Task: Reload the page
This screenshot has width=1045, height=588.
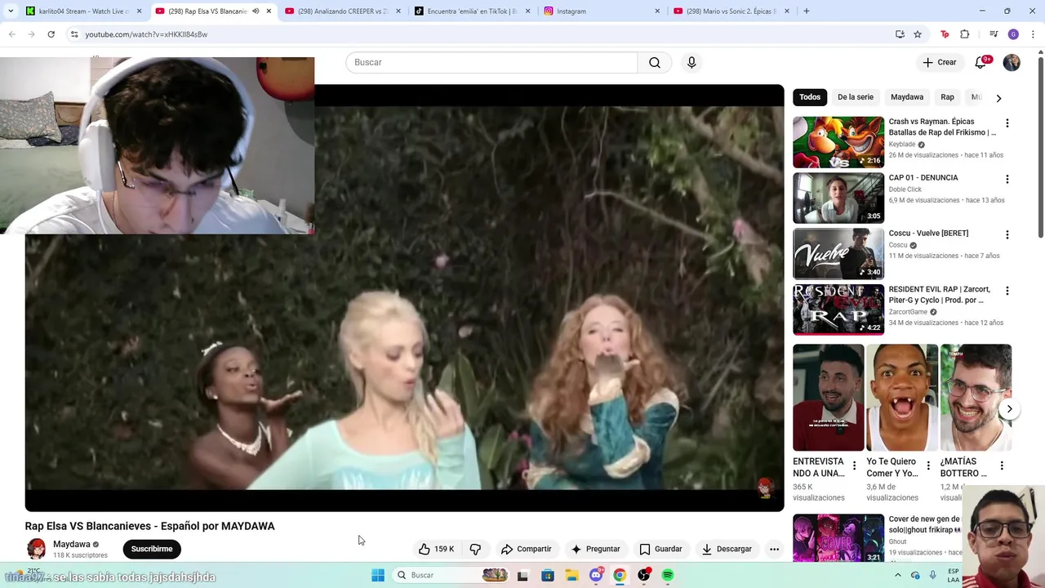Action: tap(51, 34)
